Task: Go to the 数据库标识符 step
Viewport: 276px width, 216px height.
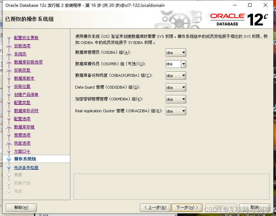Action: coord(26,111)
